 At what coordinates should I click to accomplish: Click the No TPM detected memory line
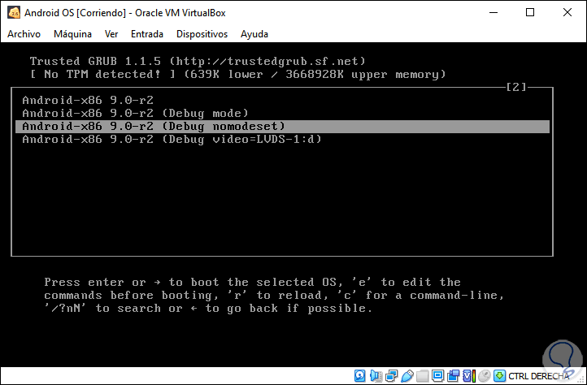(x=238, y=74)
